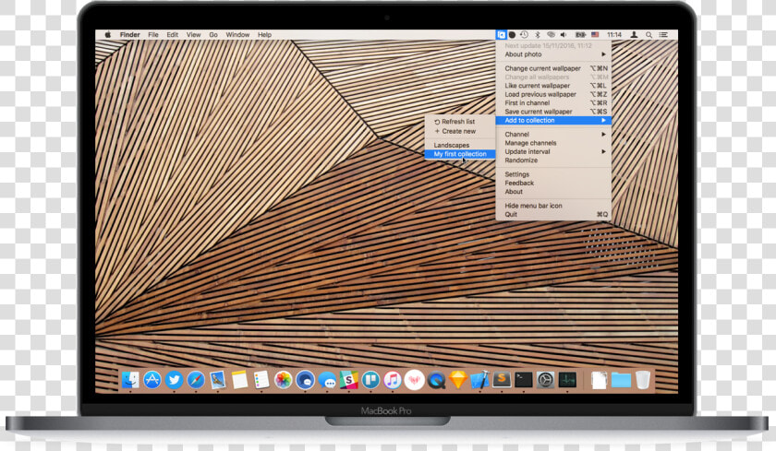Select Randomize option
The image size is (776, 451).
[553, 160]
